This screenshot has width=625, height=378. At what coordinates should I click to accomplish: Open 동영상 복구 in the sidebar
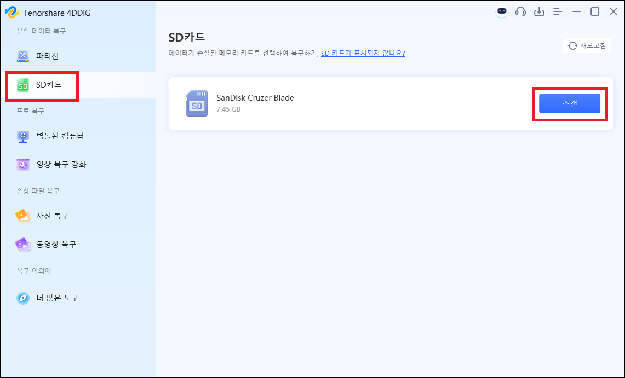coord(78,245)
